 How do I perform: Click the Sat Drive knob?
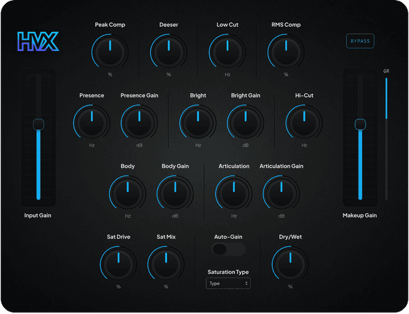[118, 264]
